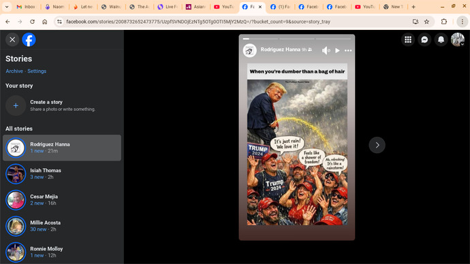Image resolution: width=470 pixels, height=264 pixels.
Task: Click the first story progress segment
Action: pos(260,39)
